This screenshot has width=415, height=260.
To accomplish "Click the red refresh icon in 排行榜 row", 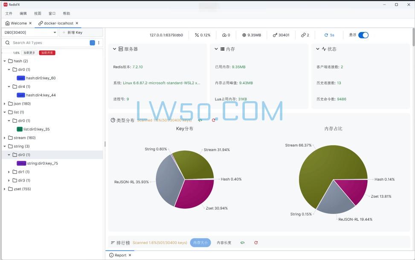I will 256,242.
